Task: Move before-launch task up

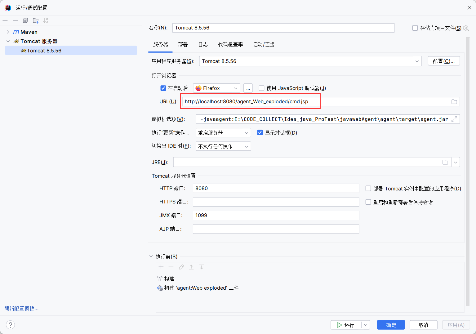Action: (191, 267)
